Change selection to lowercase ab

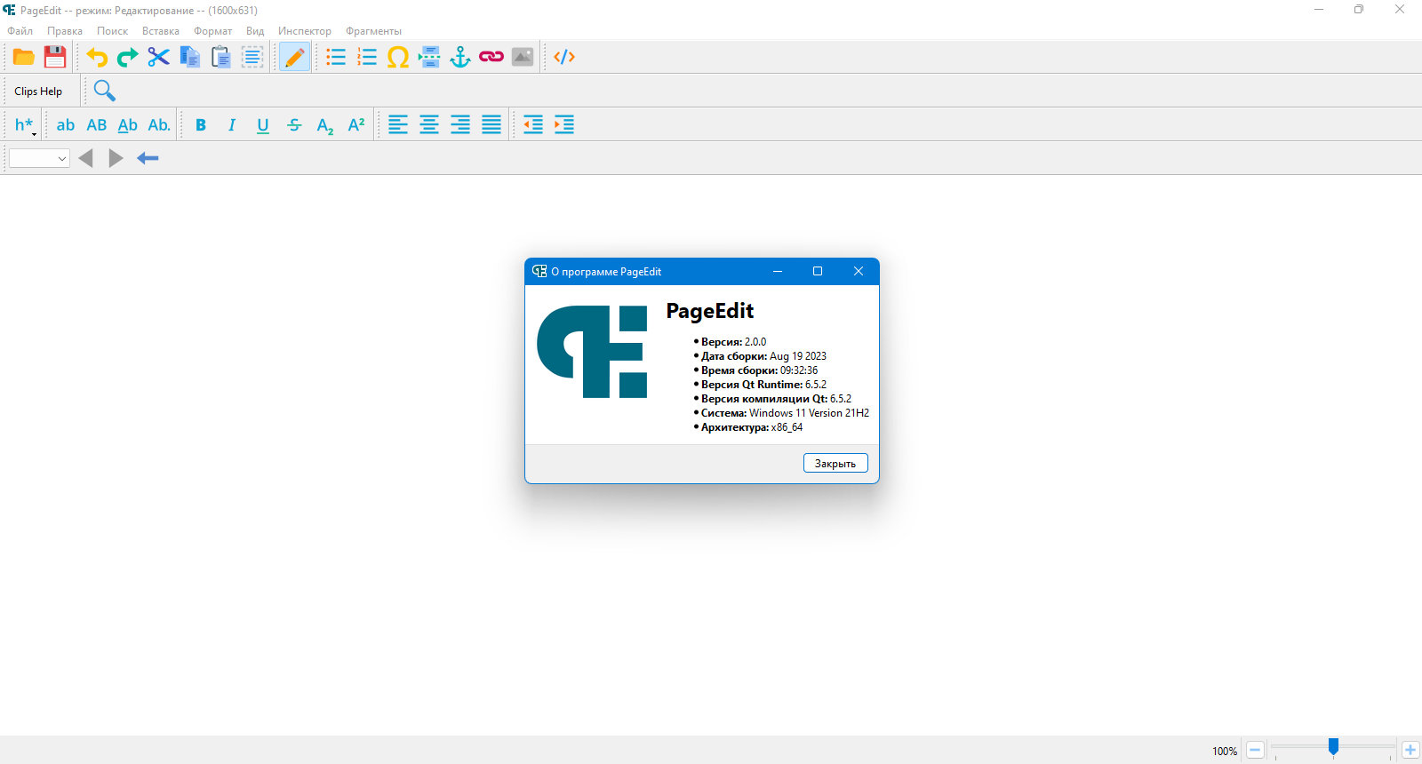(66, 125)
